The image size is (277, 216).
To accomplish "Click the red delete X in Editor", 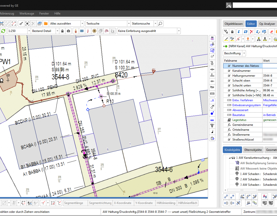I will point(252,32).
